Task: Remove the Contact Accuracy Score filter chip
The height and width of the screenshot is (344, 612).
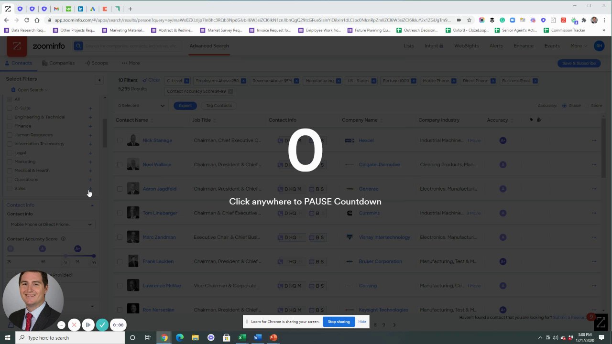Action: [230, 91]
